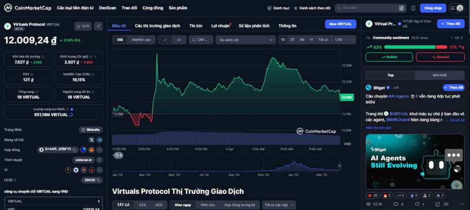Click the mobile app phone icon in header

[x=413, y=8]
